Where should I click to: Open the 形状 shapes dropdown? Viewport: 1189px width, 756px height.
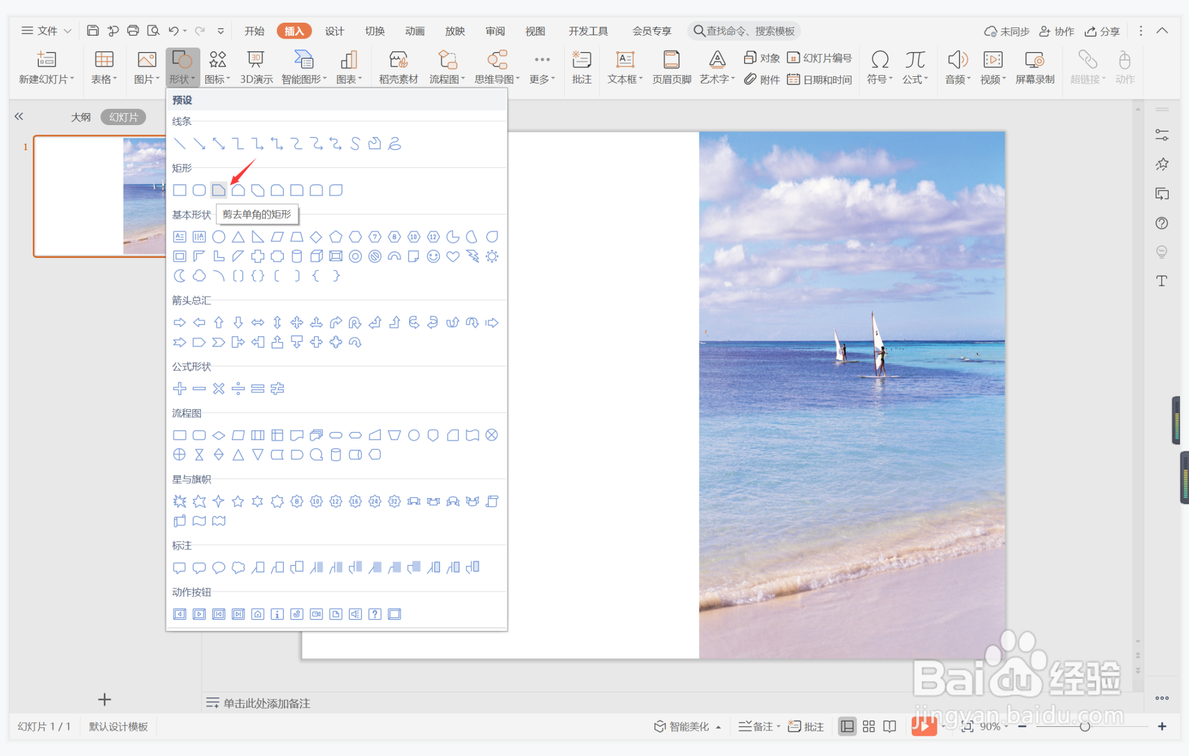point(182,67)
